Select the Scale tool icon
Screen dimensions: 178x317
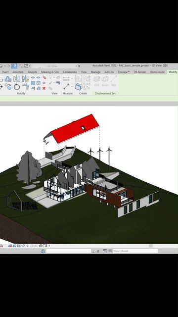point(39,83)
